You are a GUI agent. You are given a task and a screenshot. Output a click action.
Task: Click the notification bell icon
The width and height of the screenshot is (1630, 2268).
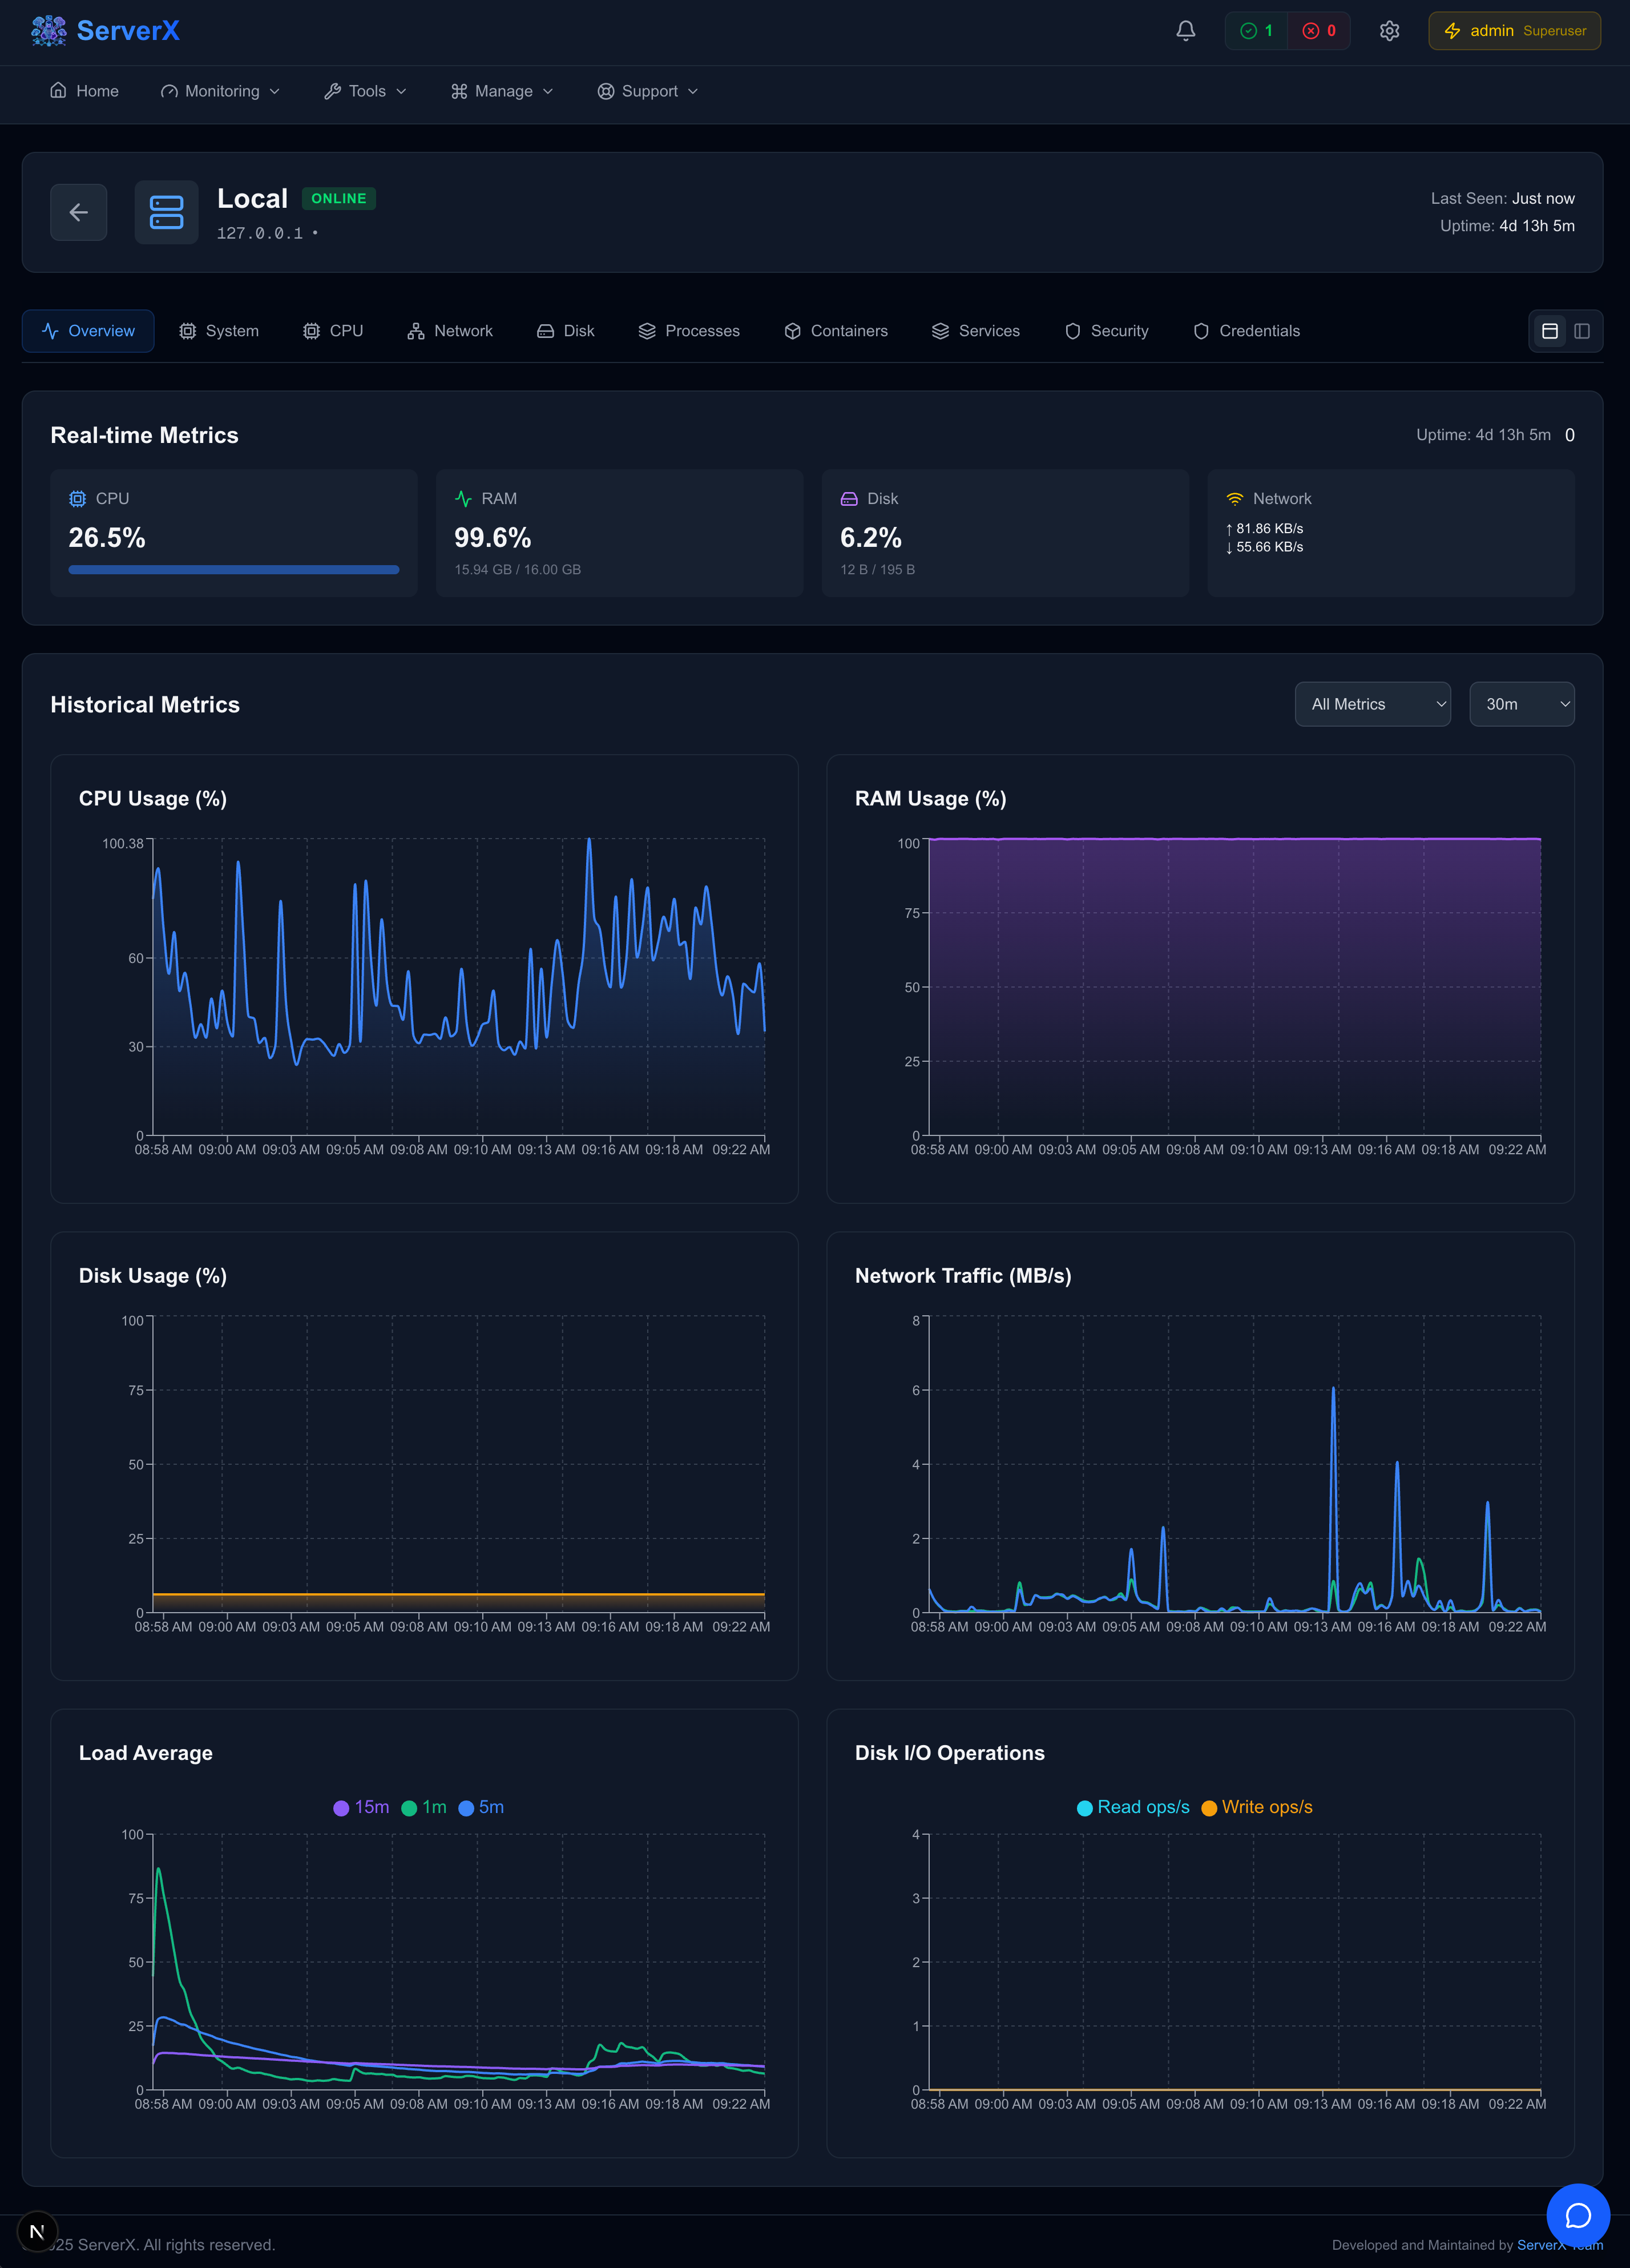coord(1185,31)
